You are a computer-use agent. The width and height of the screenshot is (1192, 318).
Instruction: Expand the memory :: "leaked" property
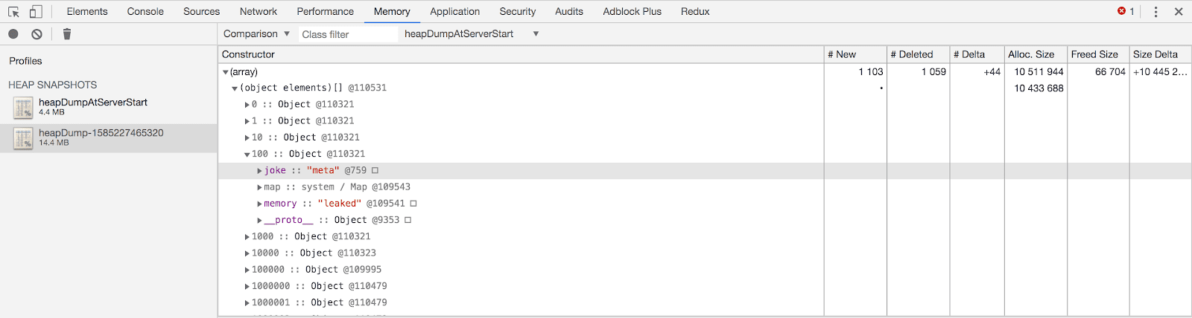(259, 204)
